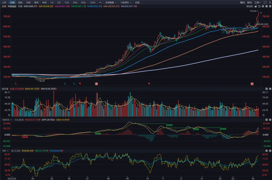Click the MA5:668.37 legend value
Viewport: 272px width, 180px height.
click(x=30, y=6)
